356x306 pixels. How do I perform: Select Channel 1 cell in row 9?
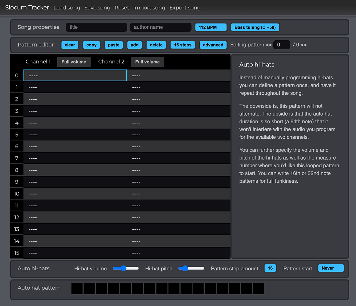75,182
